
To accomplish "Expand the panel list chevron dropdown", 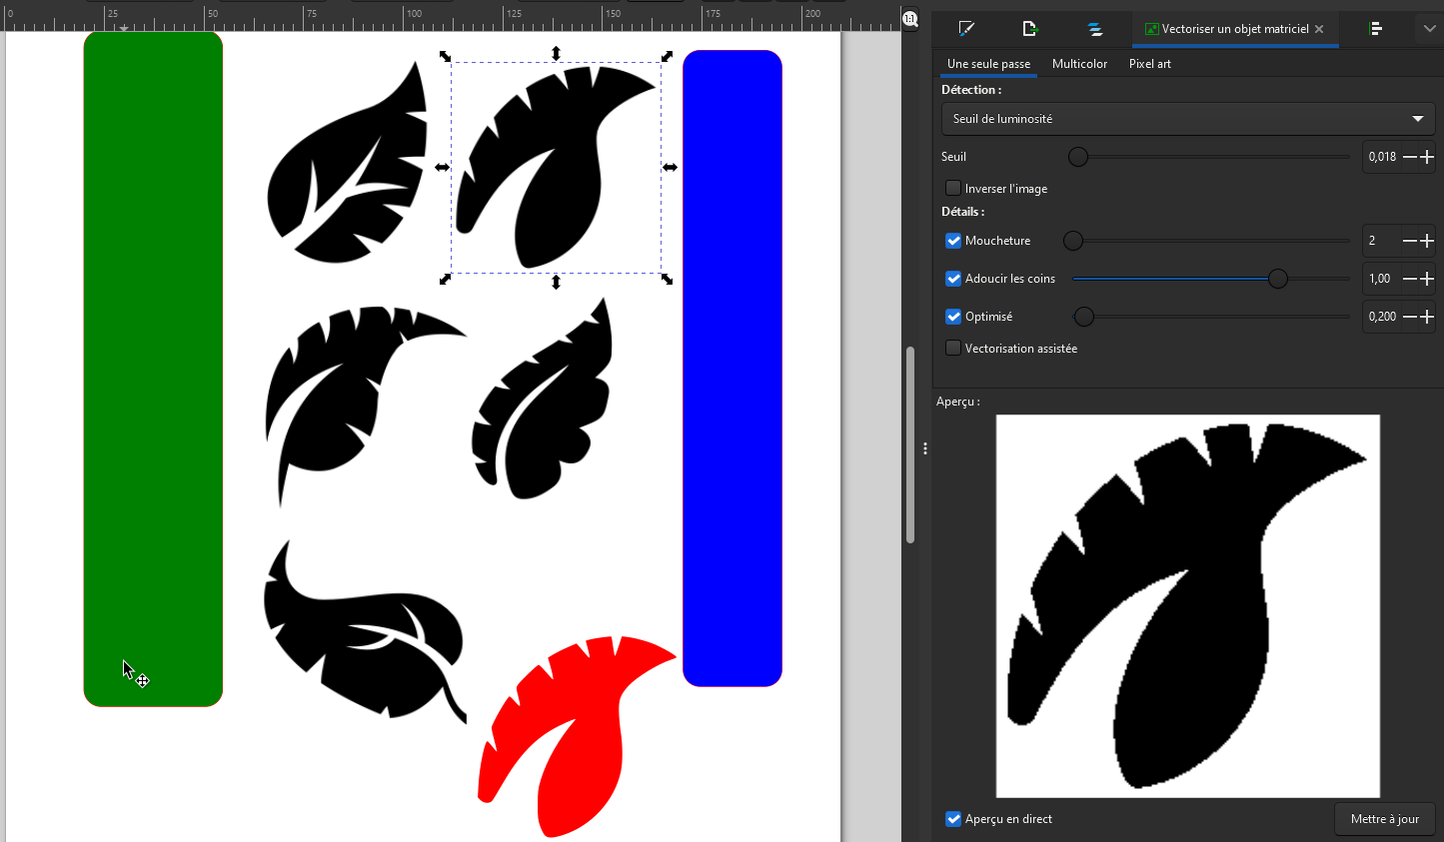I will pos(1429,29).
